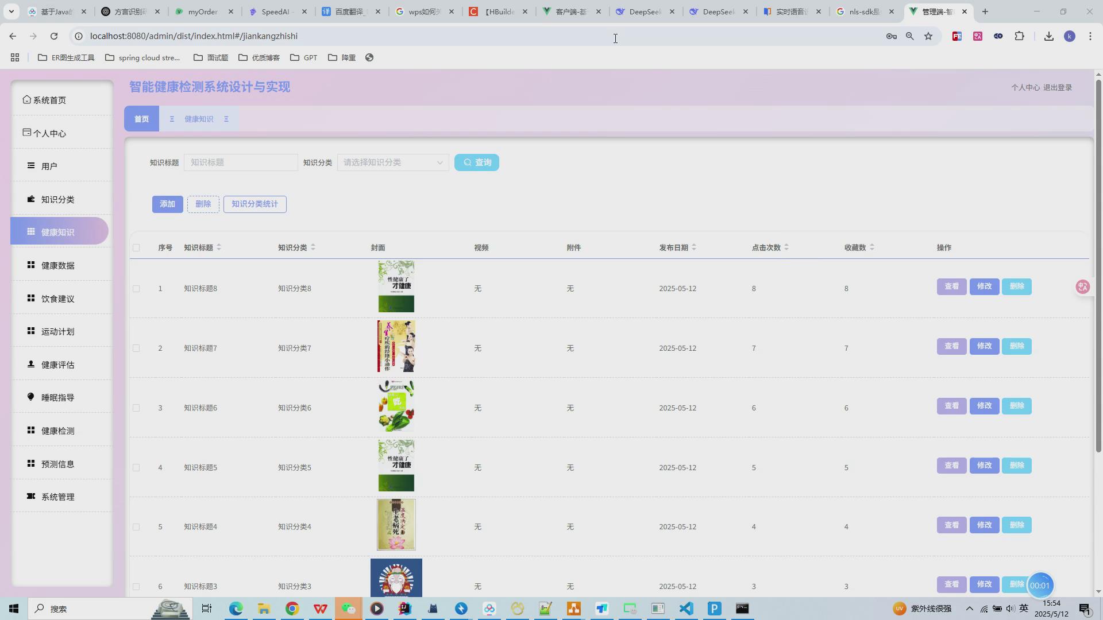Check the checkbox for row 知识标题8
Image resolution: width=1103 pixels, height=620 pixels.
[x=136, y=289]
